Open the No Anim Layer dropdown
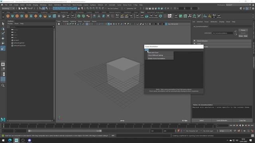Image resolution: width=255 pixels, height=143 pixels. pyautogui.click(x=208, y=131)
